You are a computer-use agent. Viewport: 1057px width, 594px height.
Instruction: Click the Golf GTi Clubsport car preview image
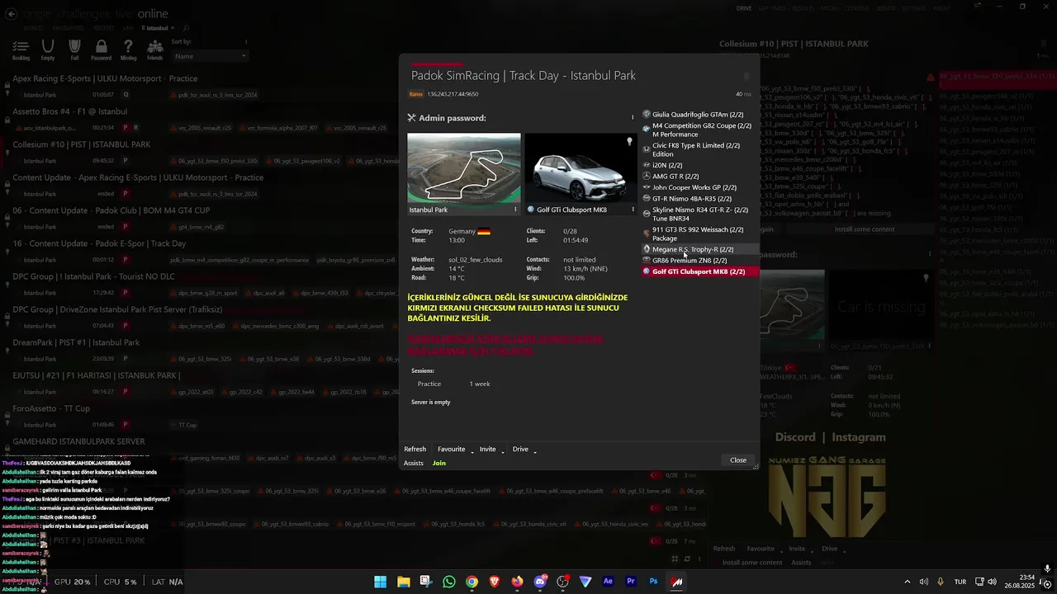point(581,167)
